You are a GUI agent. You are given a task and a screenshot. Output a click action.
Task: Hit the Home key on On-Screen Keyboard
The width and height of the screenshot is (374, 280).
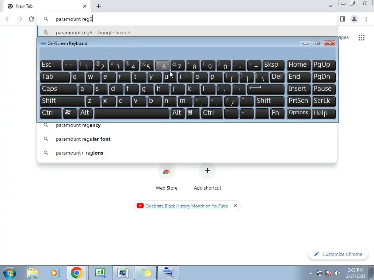tap(299, 65)
